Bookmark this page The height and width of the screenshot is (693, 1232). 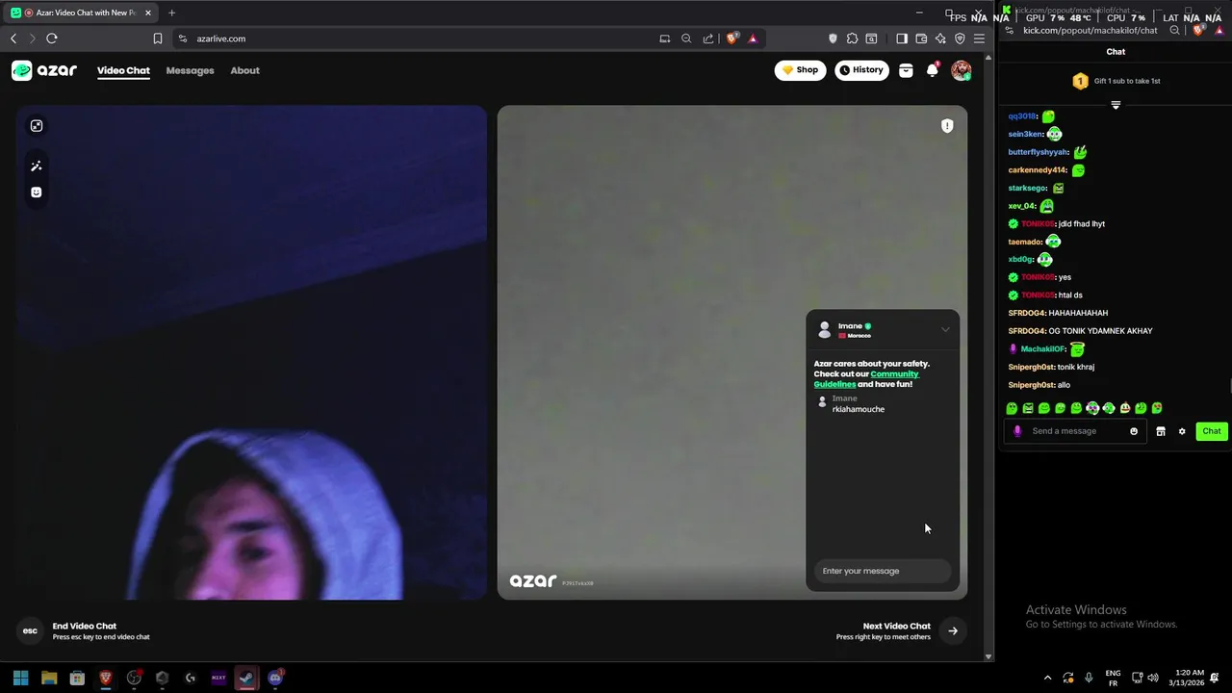pyautogui.click(x=158, y=38)
